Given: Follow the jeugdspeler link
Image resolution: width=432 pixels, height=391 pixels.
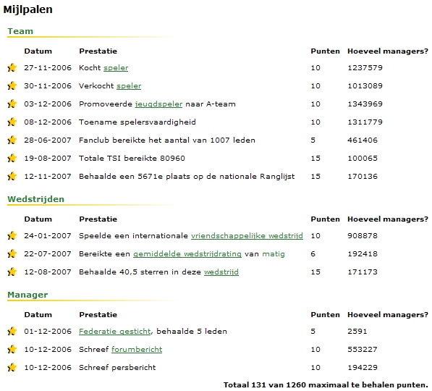Looking at the screenshot, I should [158, 104].
